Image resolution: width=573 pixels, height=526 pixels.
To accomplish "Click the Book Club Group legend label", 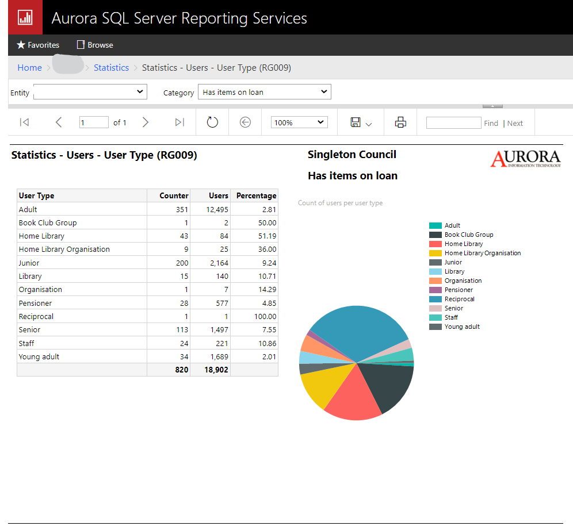I will 469,235.
